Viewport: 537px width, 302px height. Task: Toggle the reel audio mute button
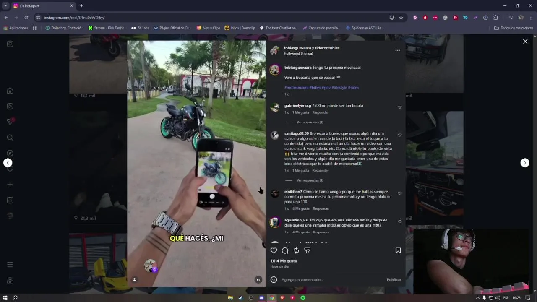(258, 280)
